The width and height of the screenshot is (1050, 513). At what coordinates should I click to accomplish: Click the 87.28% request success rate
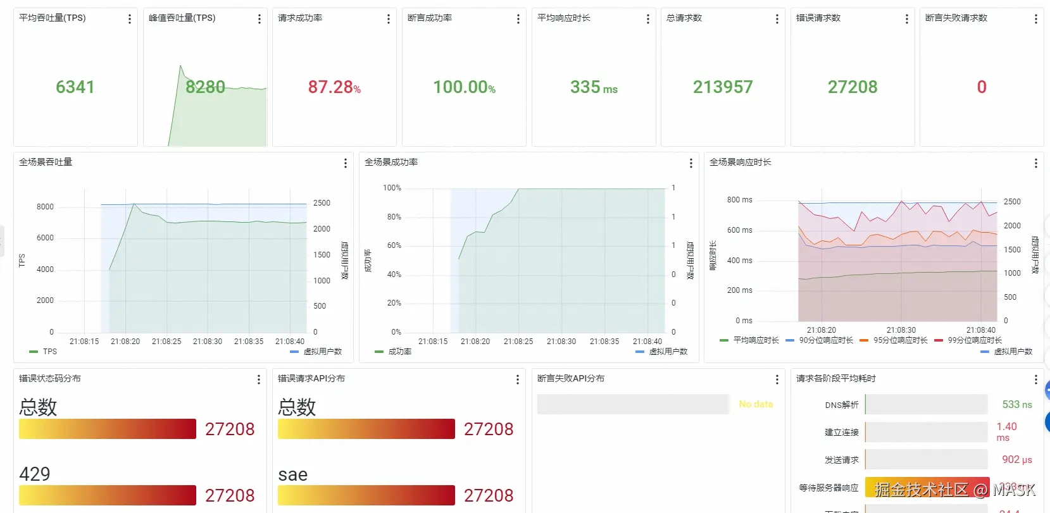coord(334,87)
